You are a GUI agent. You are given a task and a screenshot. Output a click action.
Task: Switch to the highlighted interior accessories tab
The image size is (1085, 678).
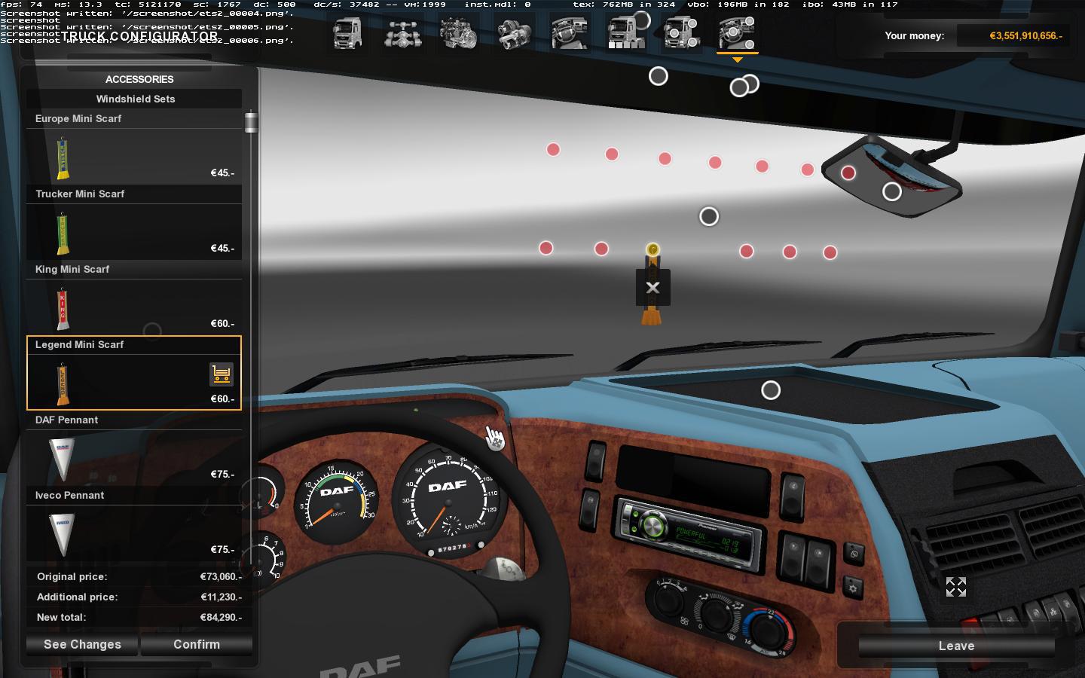coord(738,34)
